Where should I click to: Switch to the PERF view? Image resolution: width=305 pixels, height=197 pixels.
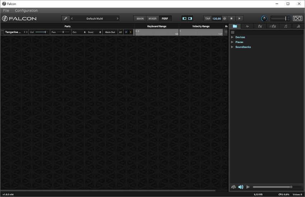[x=165, y=18]
